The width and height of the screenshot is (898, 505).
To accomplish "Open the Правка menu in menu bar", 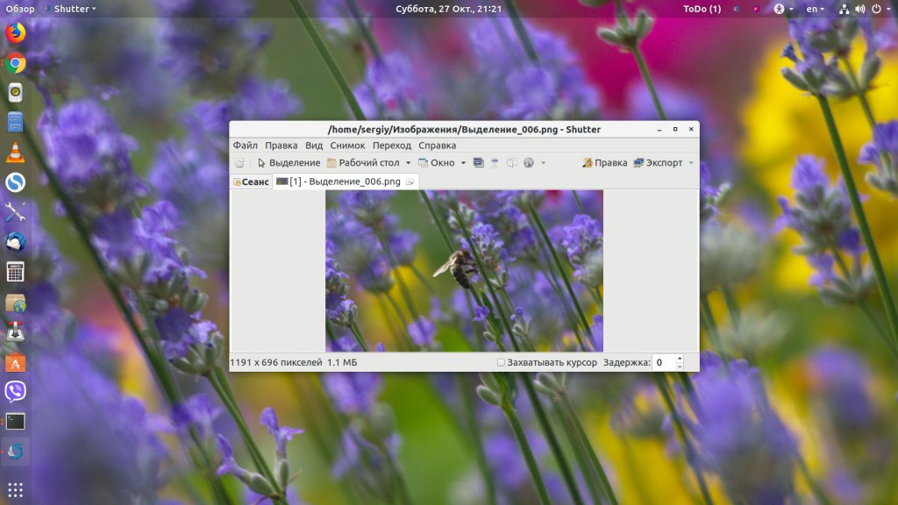I will point(282,146).
